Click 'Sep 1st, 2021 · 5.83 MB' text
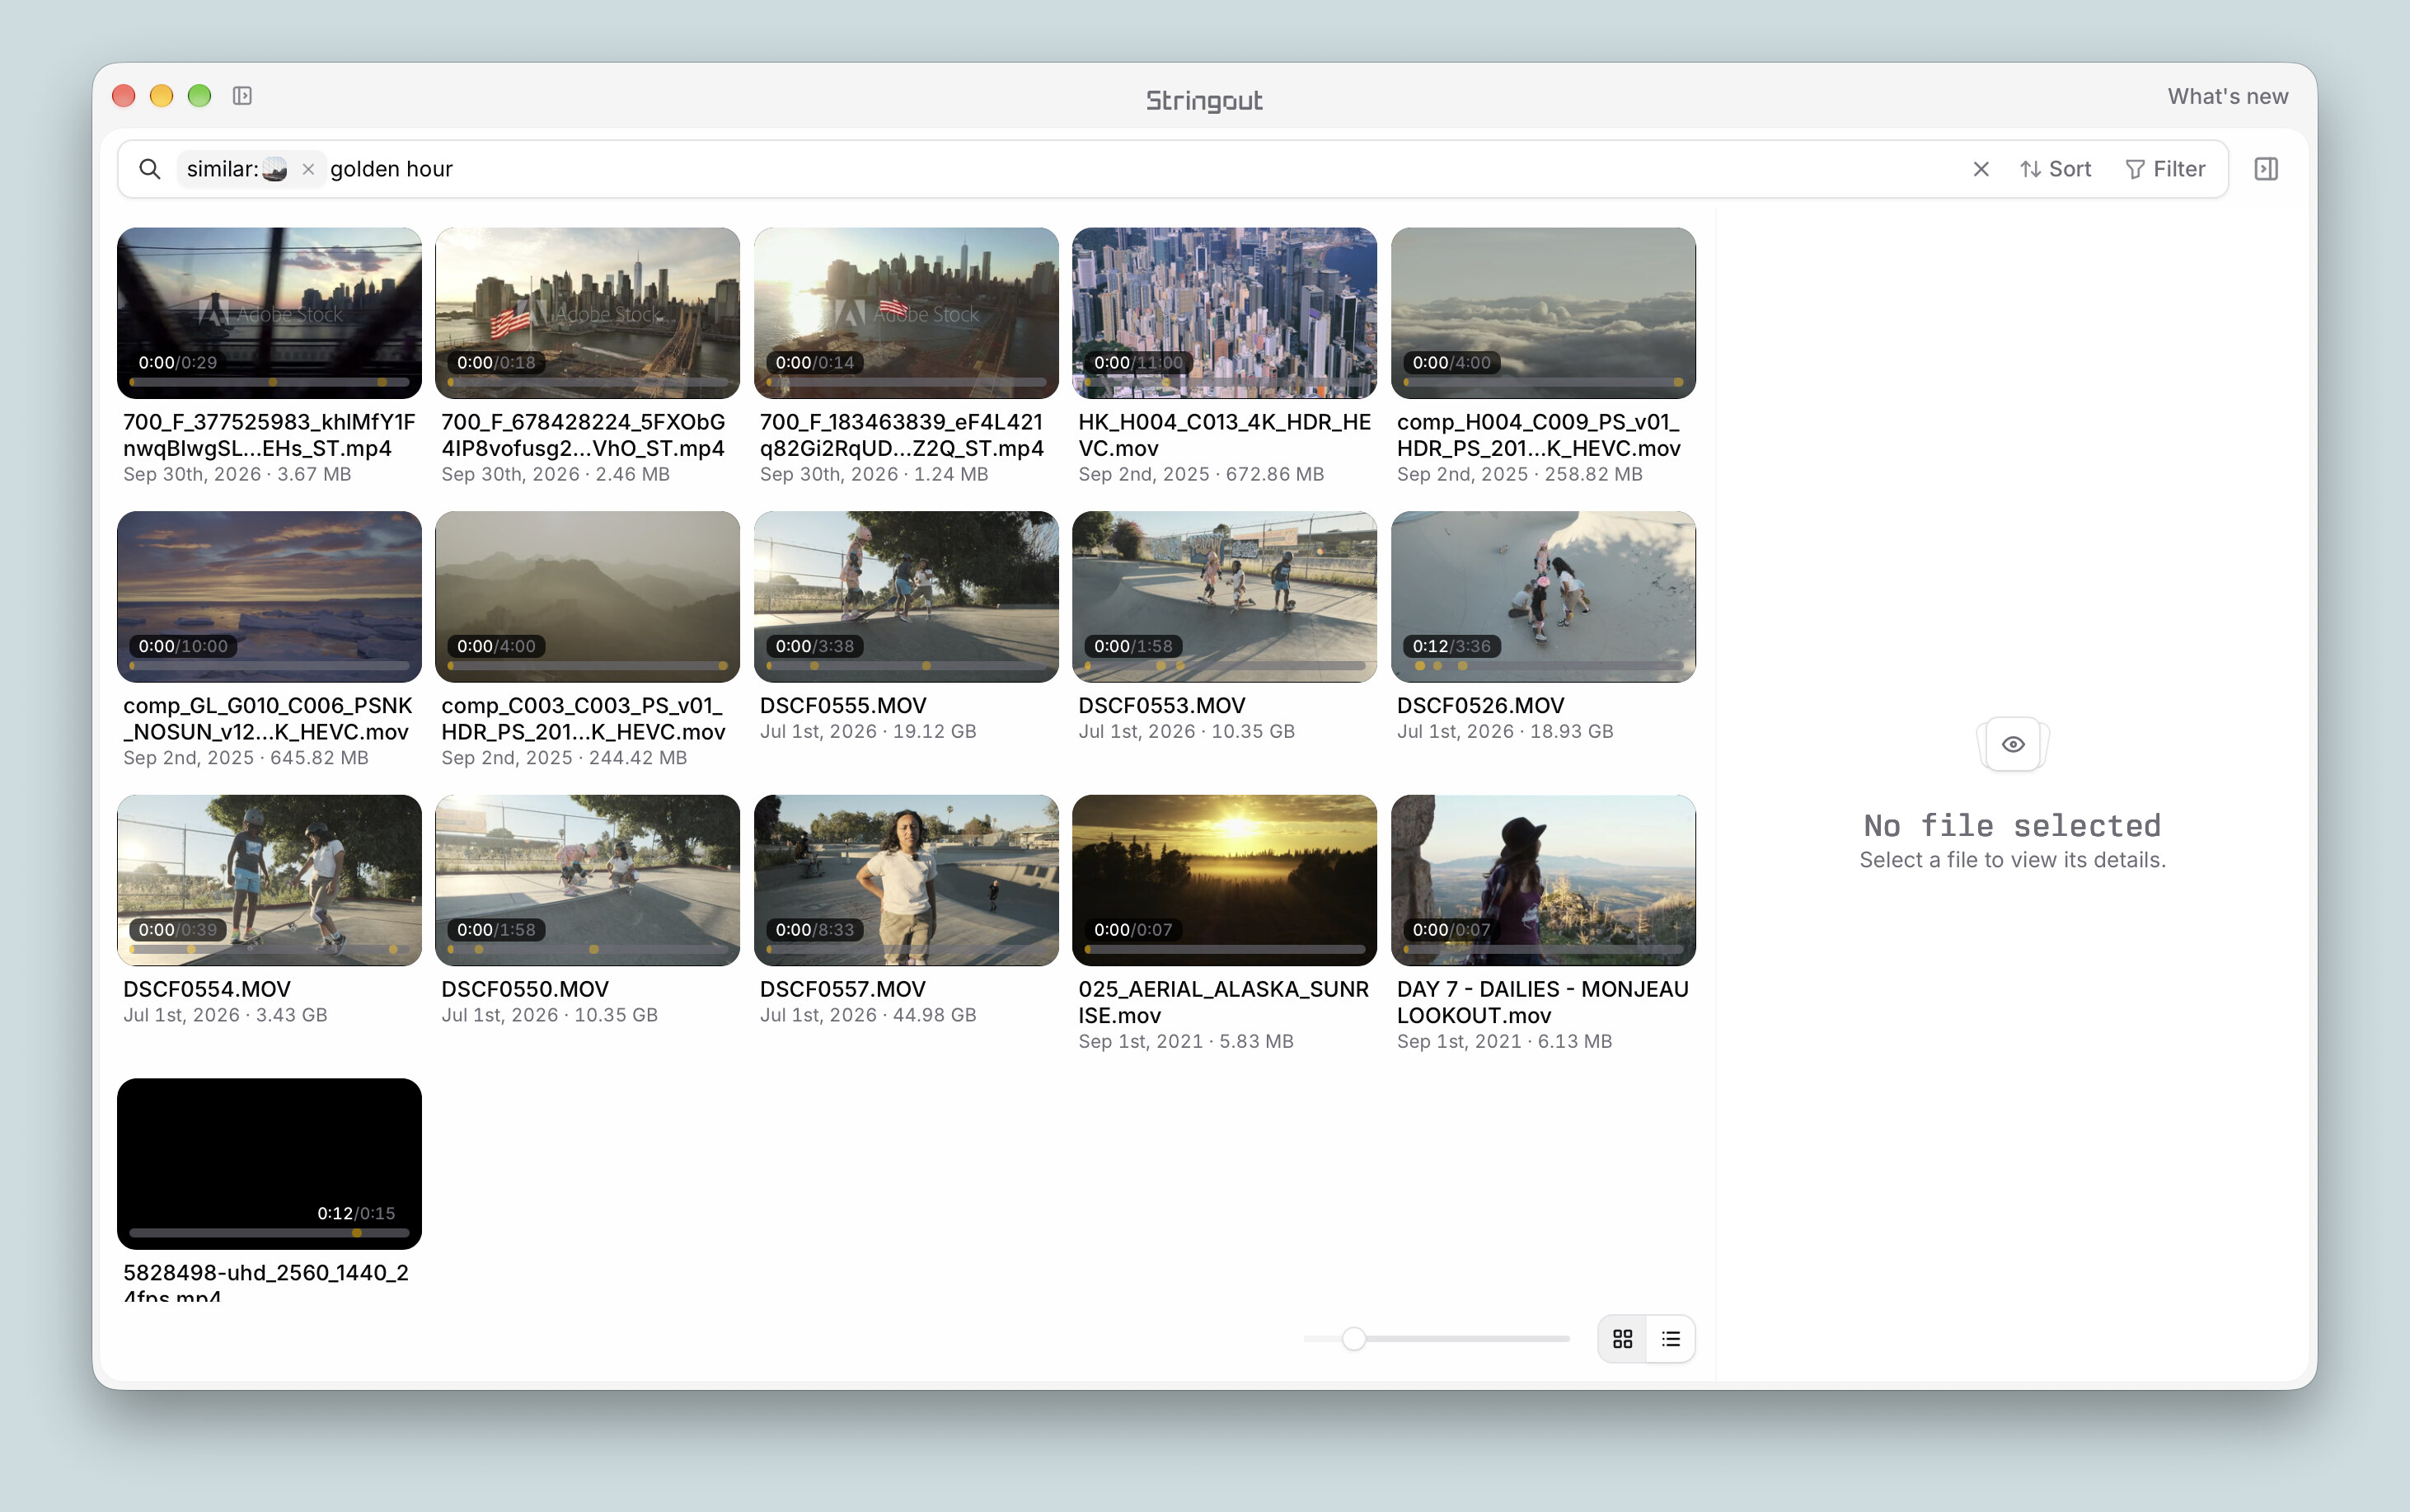 pyautogui.click(x=1185, y=1041)
